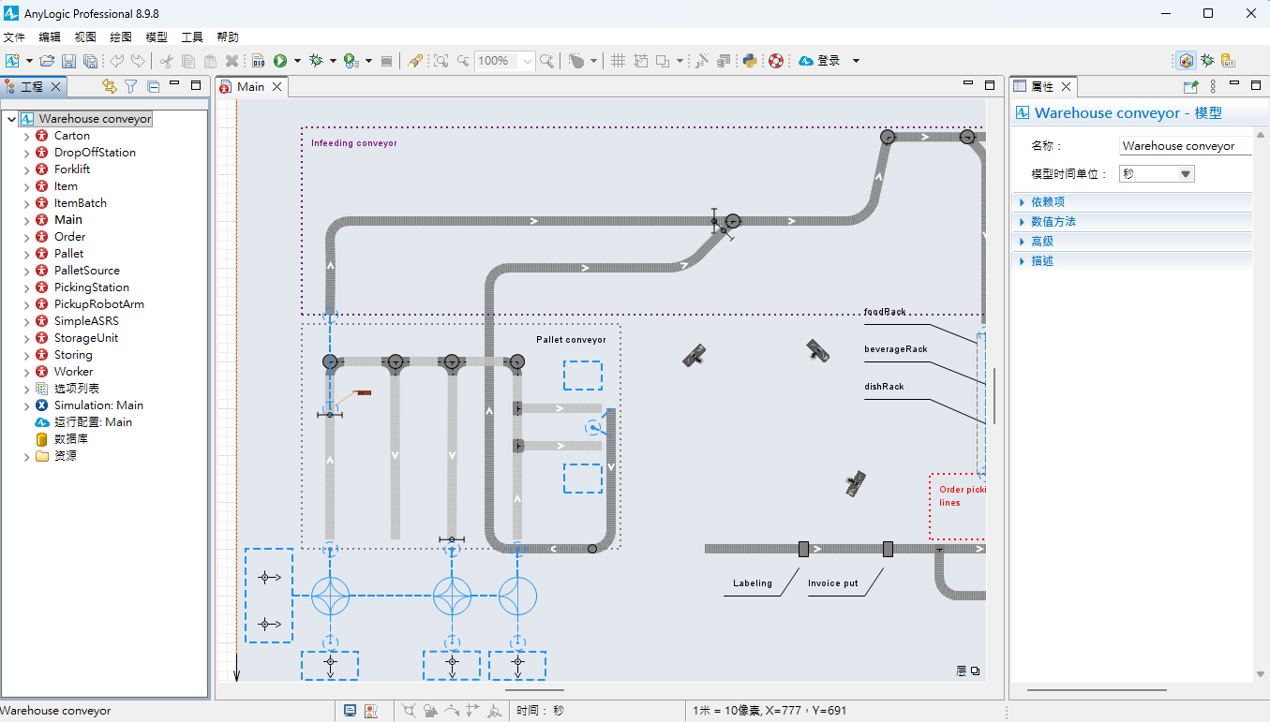1270x722 pixels.
Task: Open the lifebuoy Help icon
Action: 776,61
